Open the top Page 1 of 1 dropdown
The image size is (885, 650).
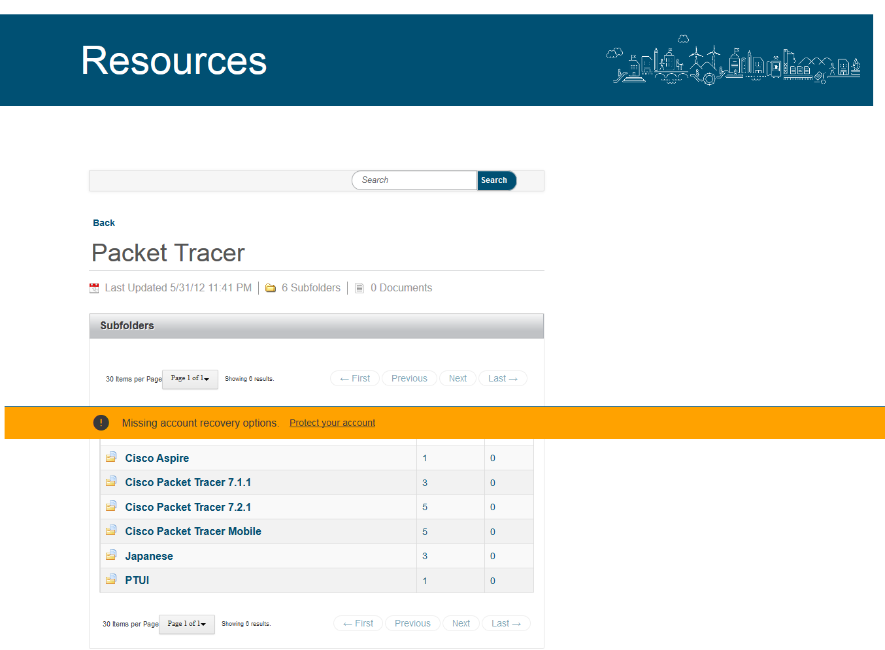point(190,379)
